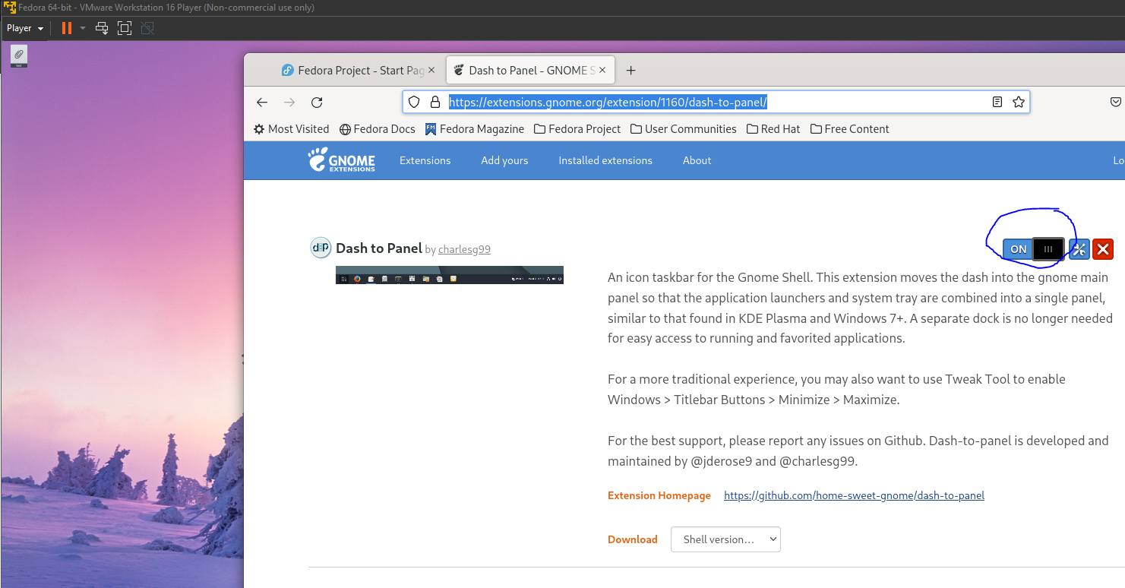1125x588 pixels.
Task: Open the Shell version dropdown
Action: point(725,539)
